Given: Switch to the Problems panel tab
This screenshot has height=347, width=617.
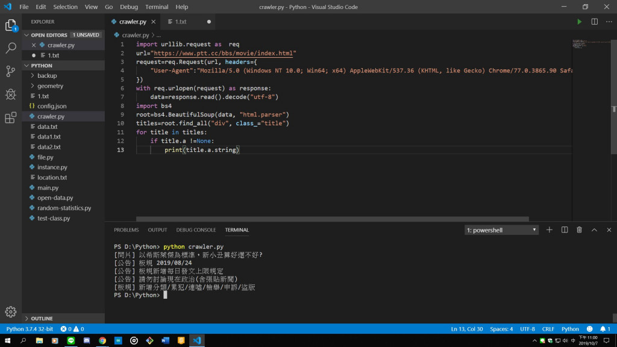Looking at the screenshot, I should (x=127, y=230).
